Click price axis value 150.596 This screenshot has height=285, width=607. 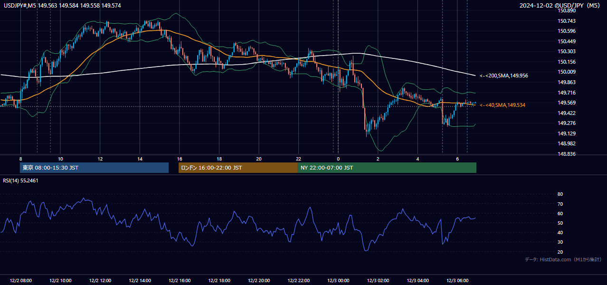tap(567, 31)
